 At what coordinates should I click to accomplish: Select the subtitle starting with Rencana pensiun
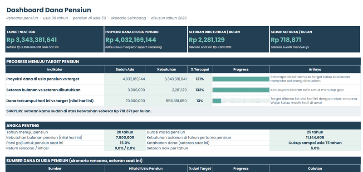pyautogui.click(x=96, y=18)
